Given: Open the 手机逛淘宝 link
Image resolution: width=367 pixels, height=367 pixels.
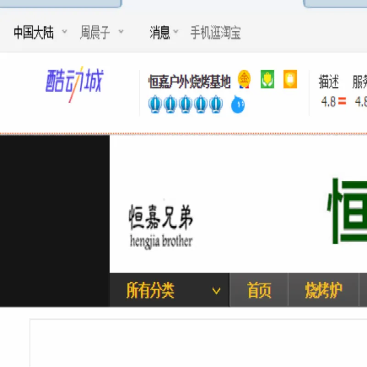Looking at the screenshot, I should click(215, 32).
